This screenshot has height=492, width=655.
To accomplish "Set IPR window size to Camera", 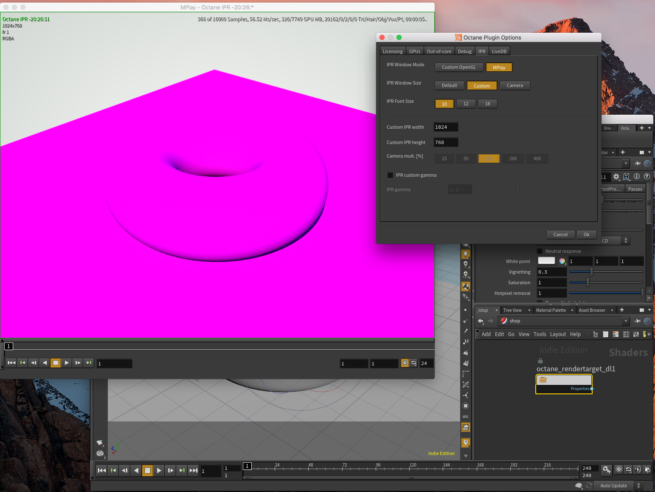I will (515, 85).
